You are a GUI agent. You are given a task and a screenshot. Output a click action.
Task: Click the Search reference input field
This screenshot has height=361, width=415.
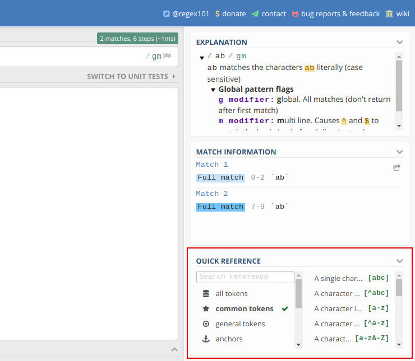(x=245, y=276)
